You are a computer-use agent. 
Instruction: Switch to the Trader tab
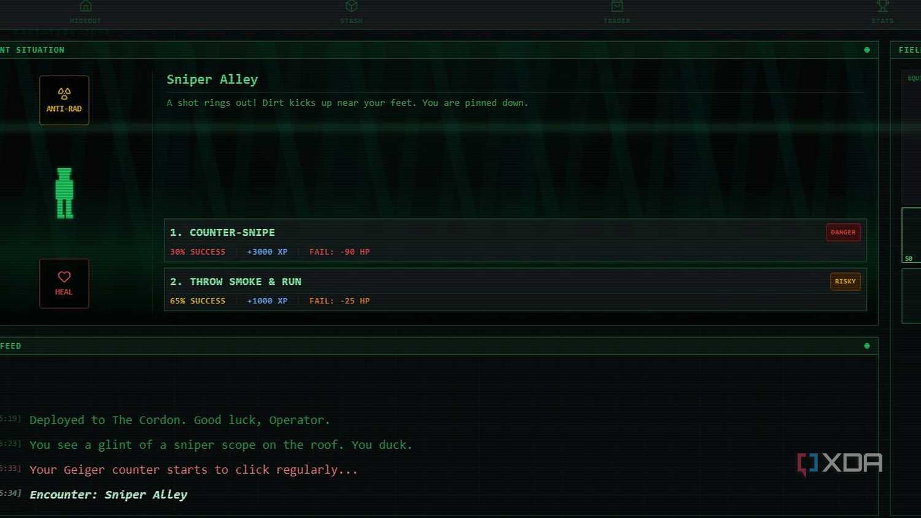tap(617, 12)
